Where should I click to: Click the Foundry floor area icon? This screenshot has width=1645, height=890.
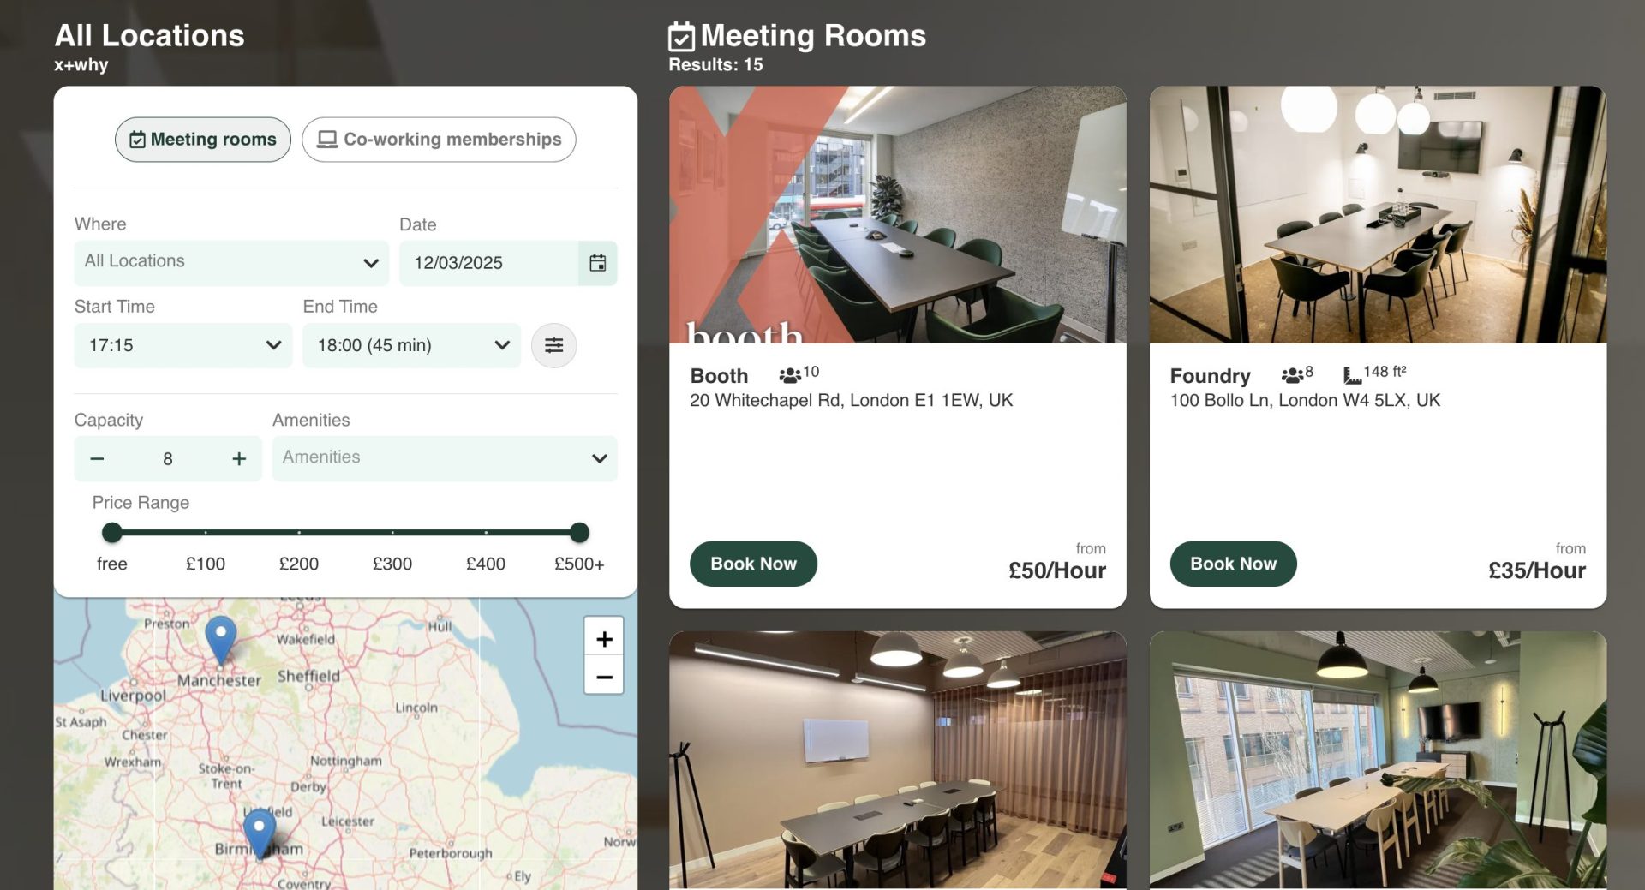pos(1352,375)
